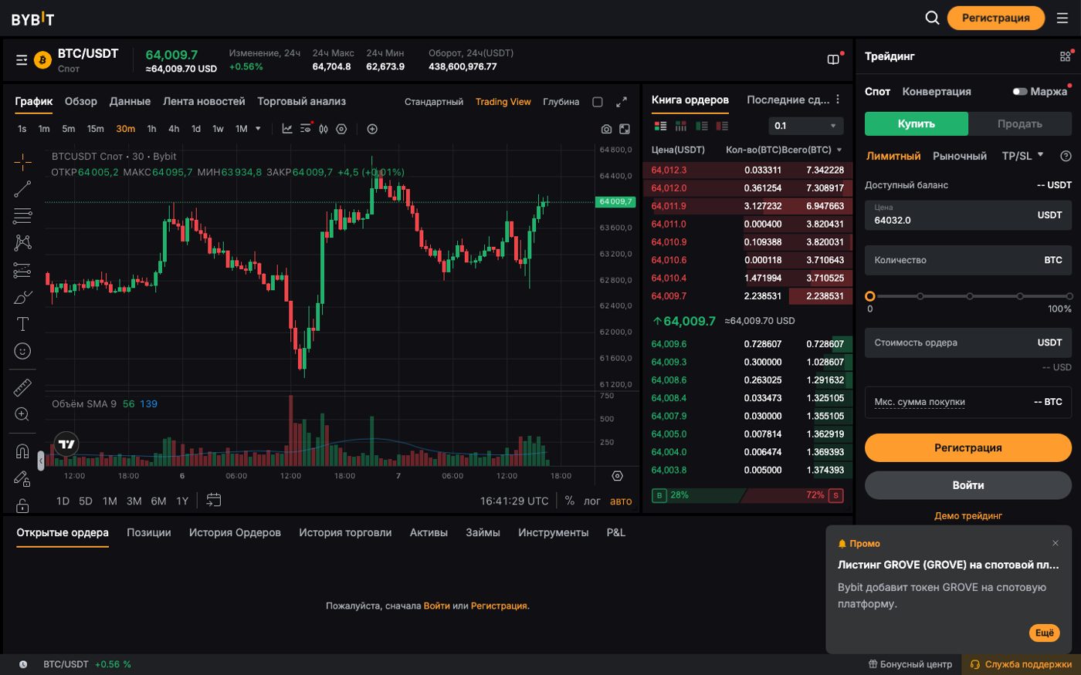Image resolution: width=1081 pixels, height=675 pixels.
Task: Open the order book three-dot options menu
Action: [838, 100]
